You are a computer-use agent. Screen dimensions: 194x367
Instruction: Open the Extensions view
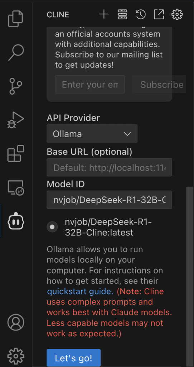(16, 153)
